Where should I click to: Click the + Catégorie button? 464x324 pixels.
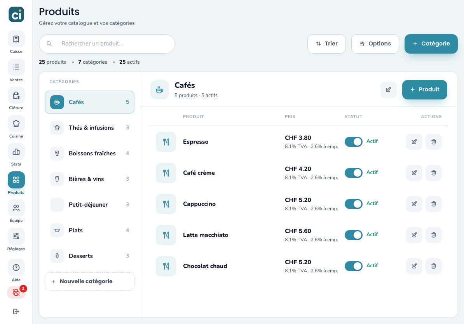pos(431,44)
